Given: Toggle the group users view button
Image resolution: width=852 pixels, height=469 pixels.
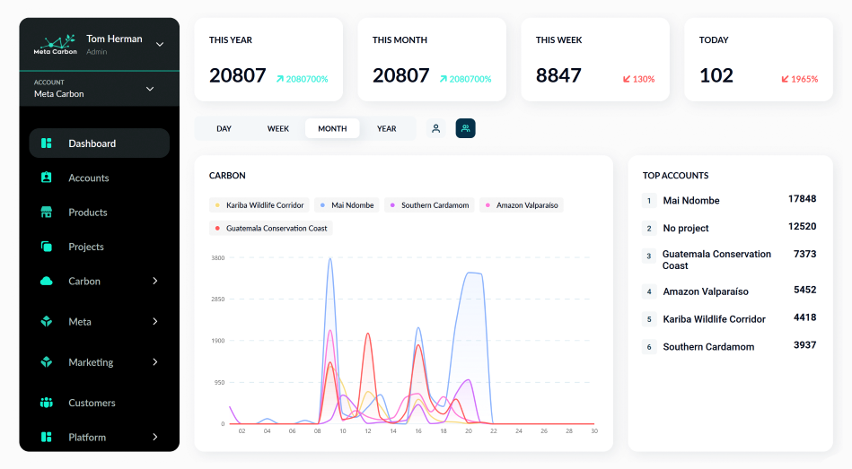Looking at the screenshot, I should pyautogui.click(x=465, y=128).
